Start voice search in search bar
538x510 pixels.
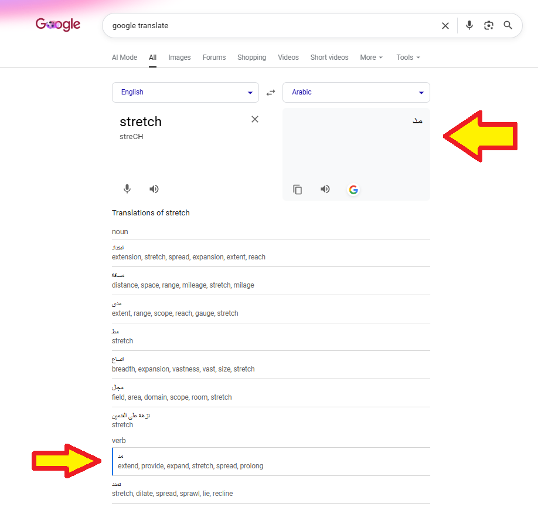469,25
